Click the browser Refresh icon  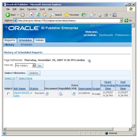pyautogui.click(x=38, y=15)
